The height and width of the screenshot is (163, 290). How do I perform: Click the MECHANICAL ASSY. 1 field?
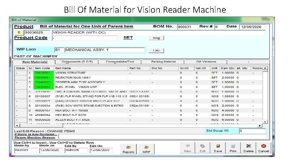(105, 50)
